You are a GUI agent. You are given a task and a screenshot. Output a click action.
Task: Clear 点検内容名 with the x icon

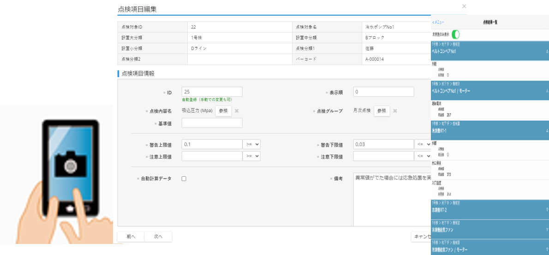point(237,111)
